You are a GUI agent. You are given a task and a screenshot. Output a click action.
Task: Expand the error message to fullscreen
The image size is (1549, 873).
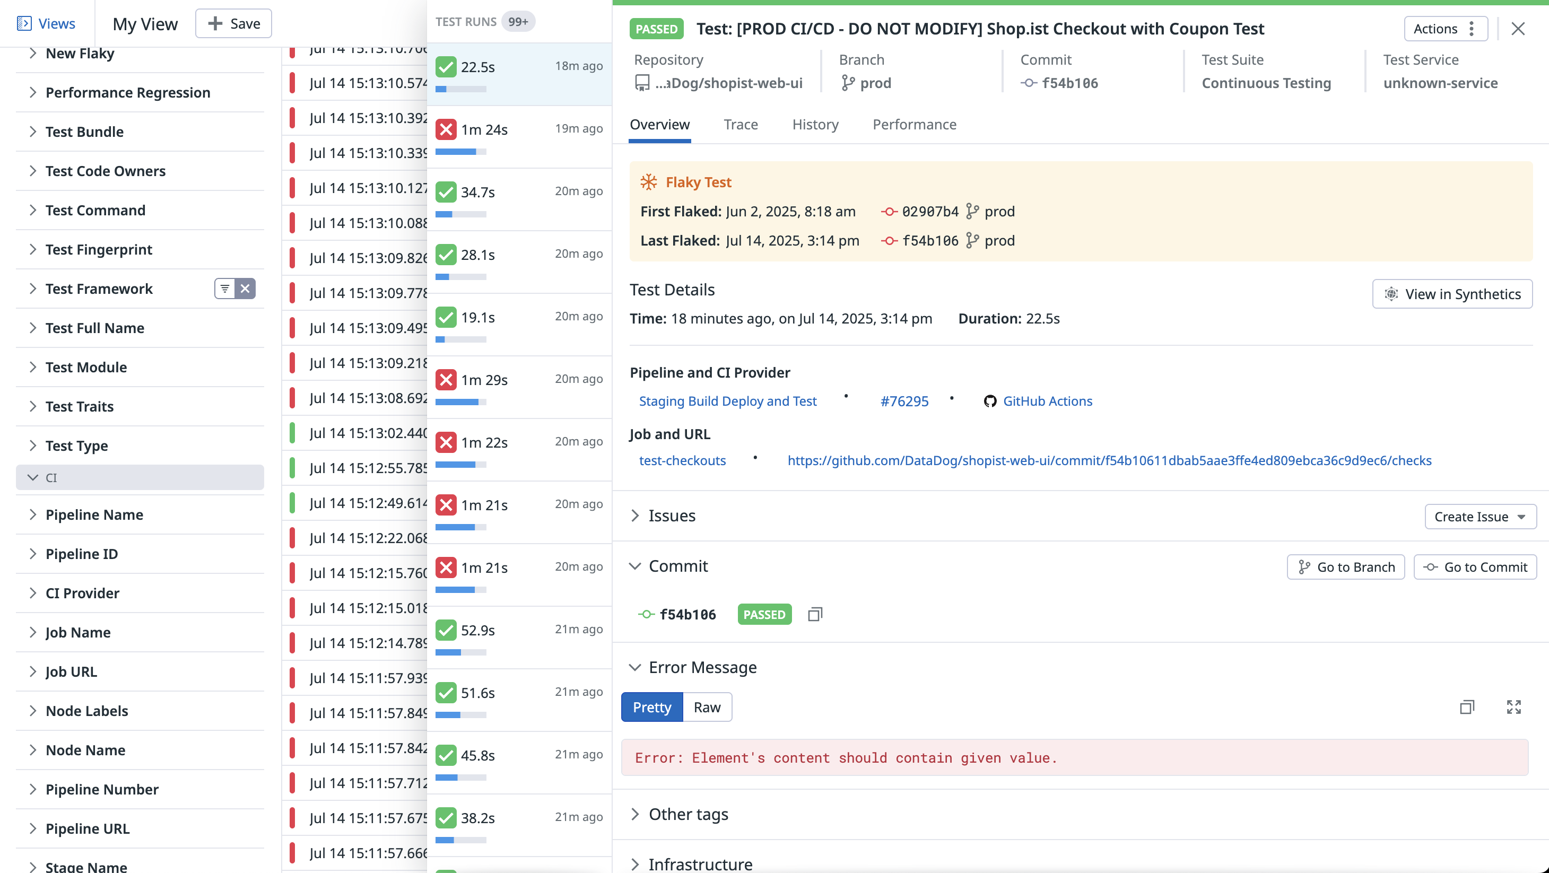(x=1513, y=707)
